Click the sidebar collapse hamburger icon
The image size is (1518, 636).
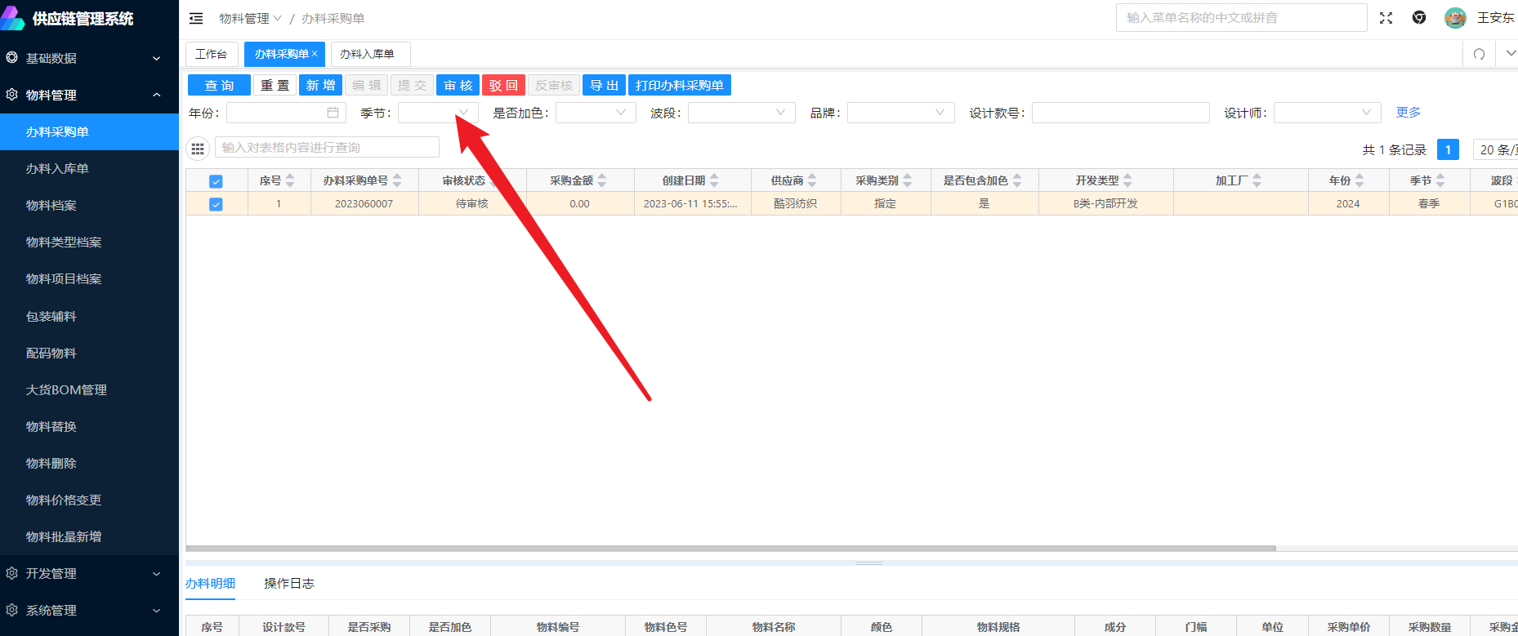point(196,18)
